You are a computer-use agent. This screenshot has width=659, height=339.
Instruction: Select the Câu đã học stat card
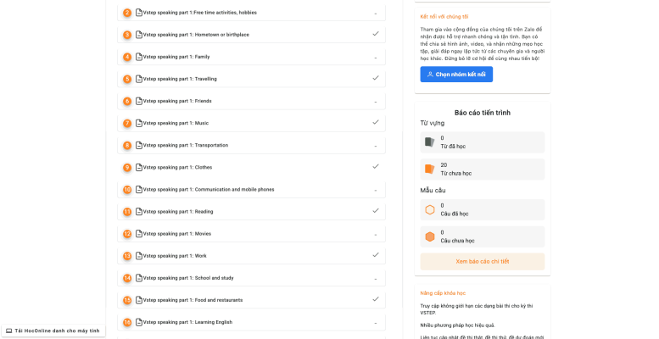[x=483, y=209]
